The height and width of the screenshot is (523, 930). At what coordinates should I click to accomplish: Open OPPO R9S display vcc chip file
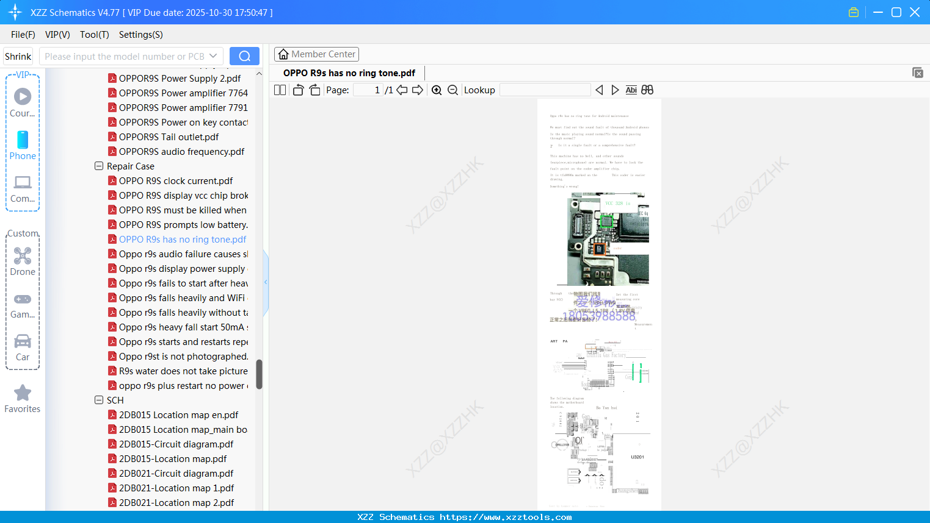pyautogui.click(x=183, y=195)
